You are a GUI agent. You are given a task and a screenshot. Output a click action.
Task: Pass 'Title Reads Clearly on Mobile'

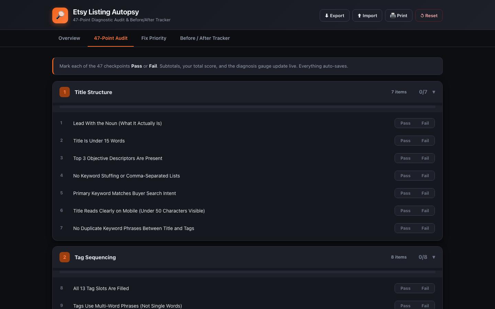(405, 211)
